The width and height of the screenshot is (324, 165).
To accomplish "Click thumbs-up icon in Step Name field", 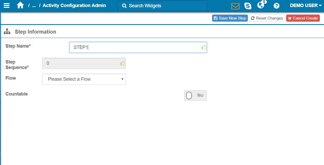I will [204, 47].
